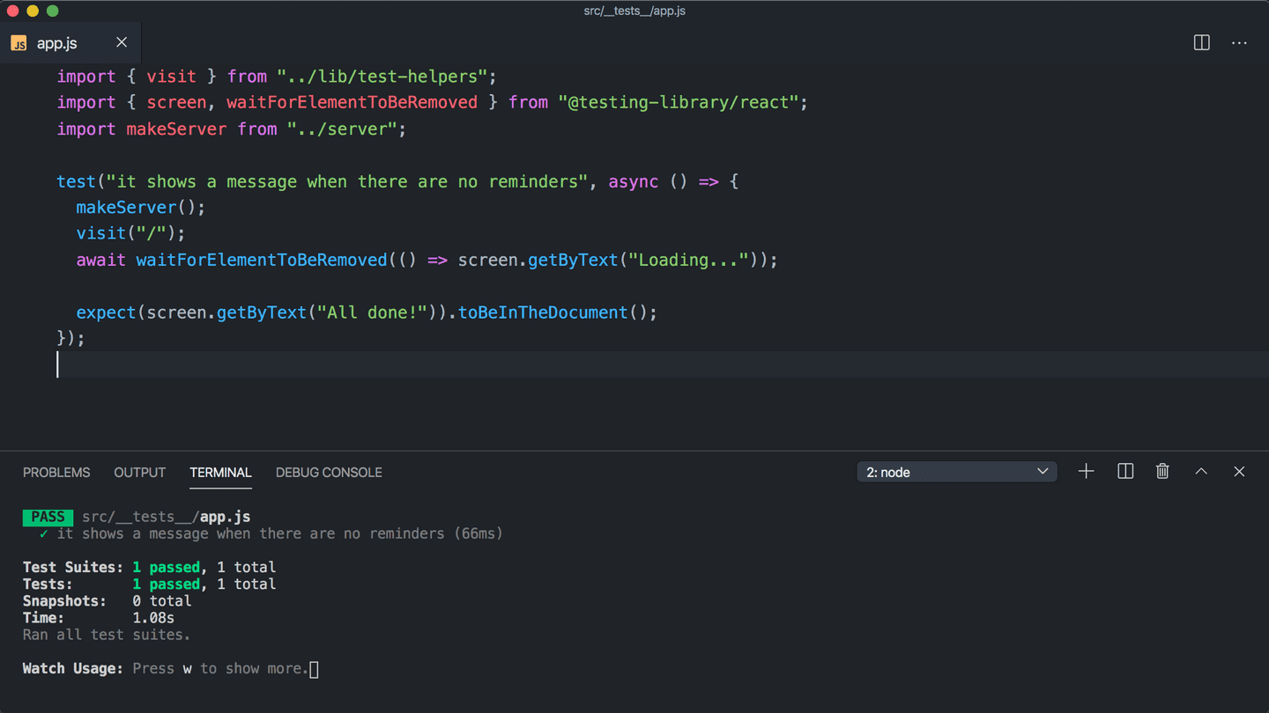Close the bottom panel
Viewport: 1269px width, 713px height.
pos(1239,472)
